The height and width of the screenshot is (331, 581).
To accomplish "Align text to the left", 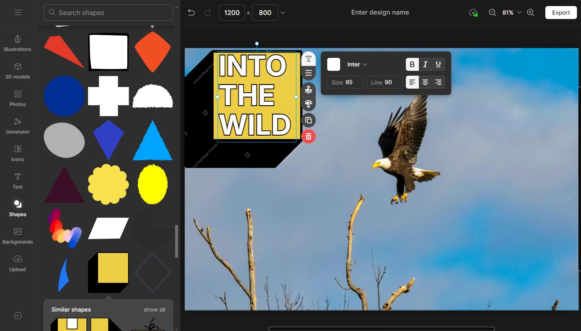I will click(x=412, y=82).
